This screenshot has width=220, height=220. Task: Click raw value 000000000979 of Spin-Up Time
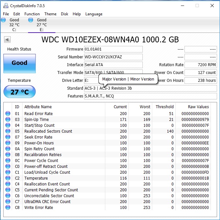click(x=195, y=119)
